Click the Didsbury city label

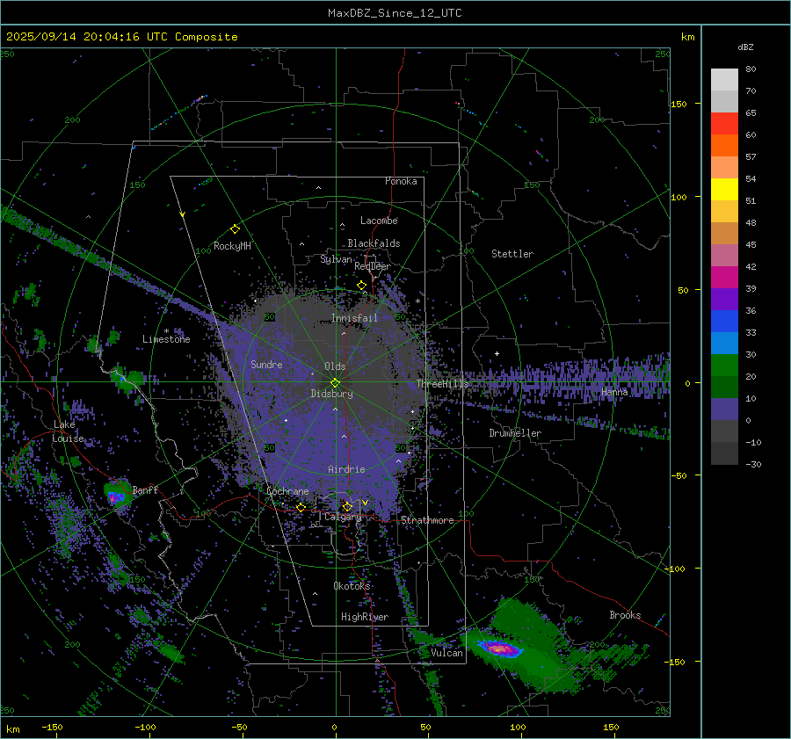coord(331,394)
